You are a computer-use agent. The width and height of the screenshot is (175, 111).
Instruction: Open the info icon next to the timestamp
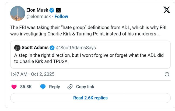167,74
